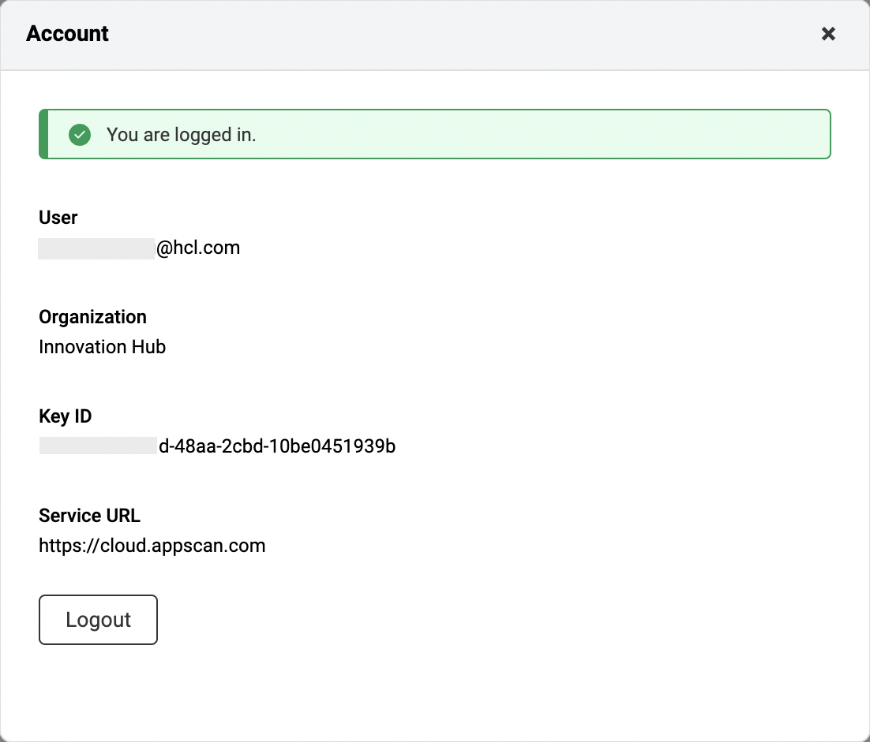The width and height of the screenshot is (870, 742).
Task: Click the User field label
Action: (x=58, y=218)
